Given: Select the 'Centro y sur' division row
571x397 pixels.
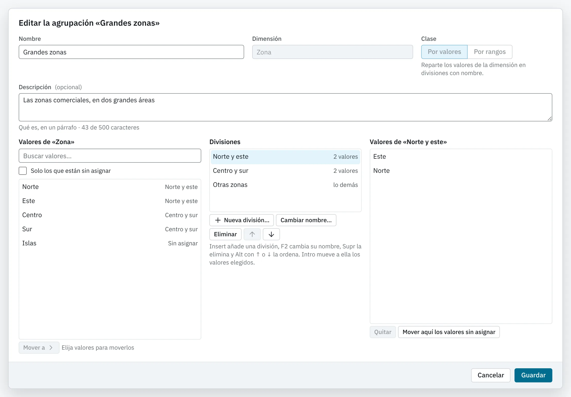Looking at the screenshot, I should click(x=285, y=171).
